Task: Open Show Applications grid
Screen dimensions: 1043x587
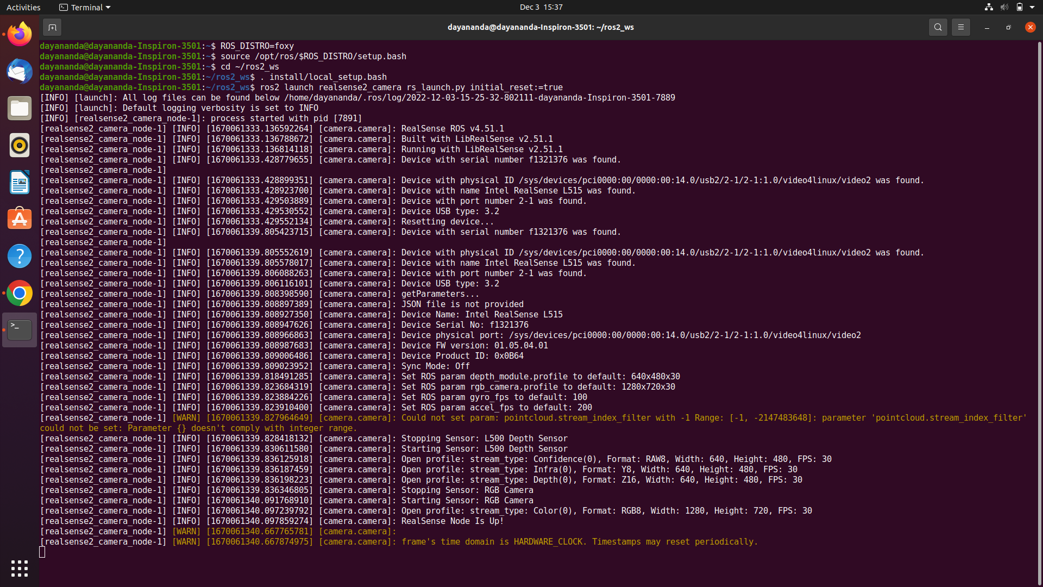Action: click(19, 568)
